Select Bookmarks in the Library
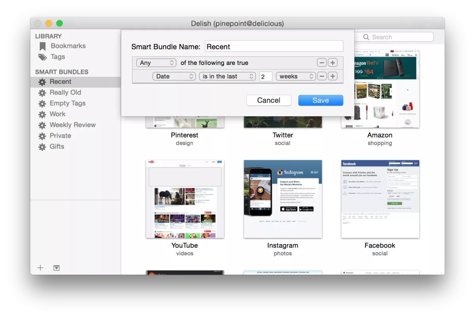Screen dimensions: 475x318 coord(68,46)
